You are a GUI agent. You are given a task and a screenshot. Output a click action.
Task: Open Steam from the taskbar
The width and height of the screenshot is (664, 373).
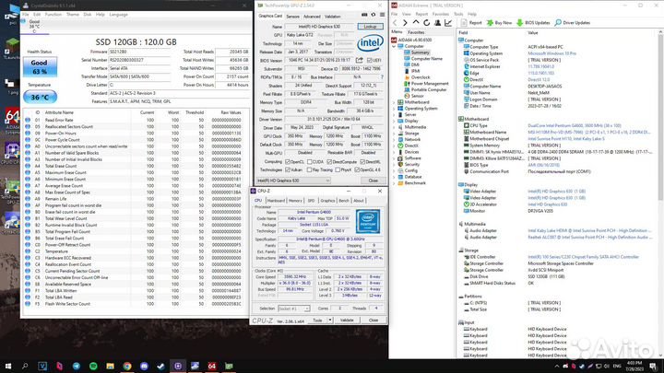(160, 366)
